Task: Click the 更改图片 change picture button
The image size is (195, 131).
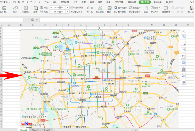Action: coord(135,7)
